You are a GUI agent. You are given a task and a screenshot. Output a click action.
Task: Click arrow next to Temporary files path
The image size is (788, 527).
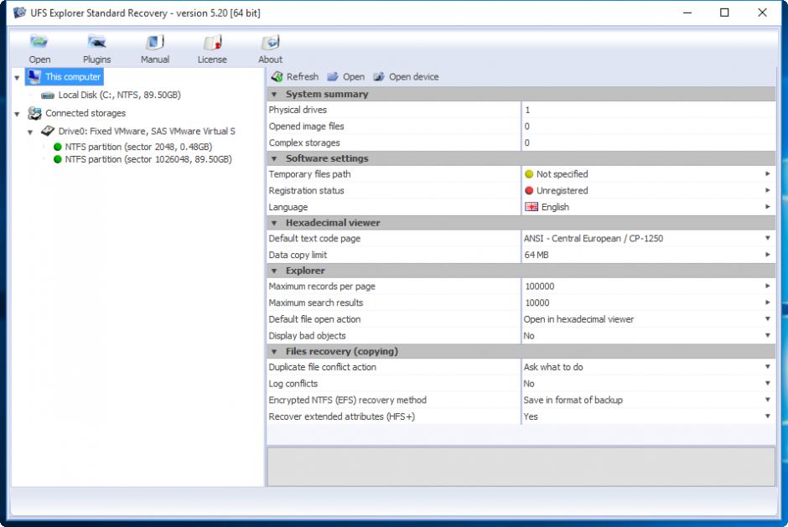(x=767, y=173)
